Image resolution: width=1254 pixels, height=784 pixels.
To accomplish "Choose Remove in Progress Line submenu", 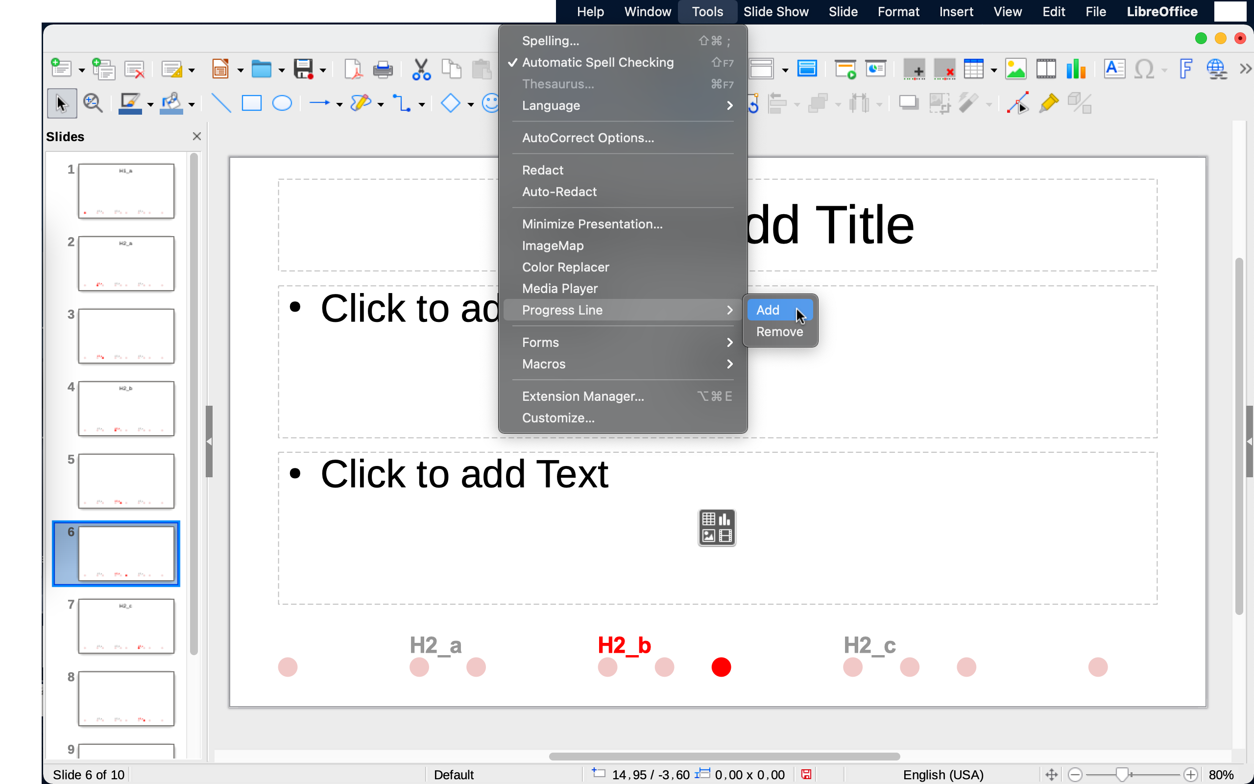I will [x=779, y=332].
